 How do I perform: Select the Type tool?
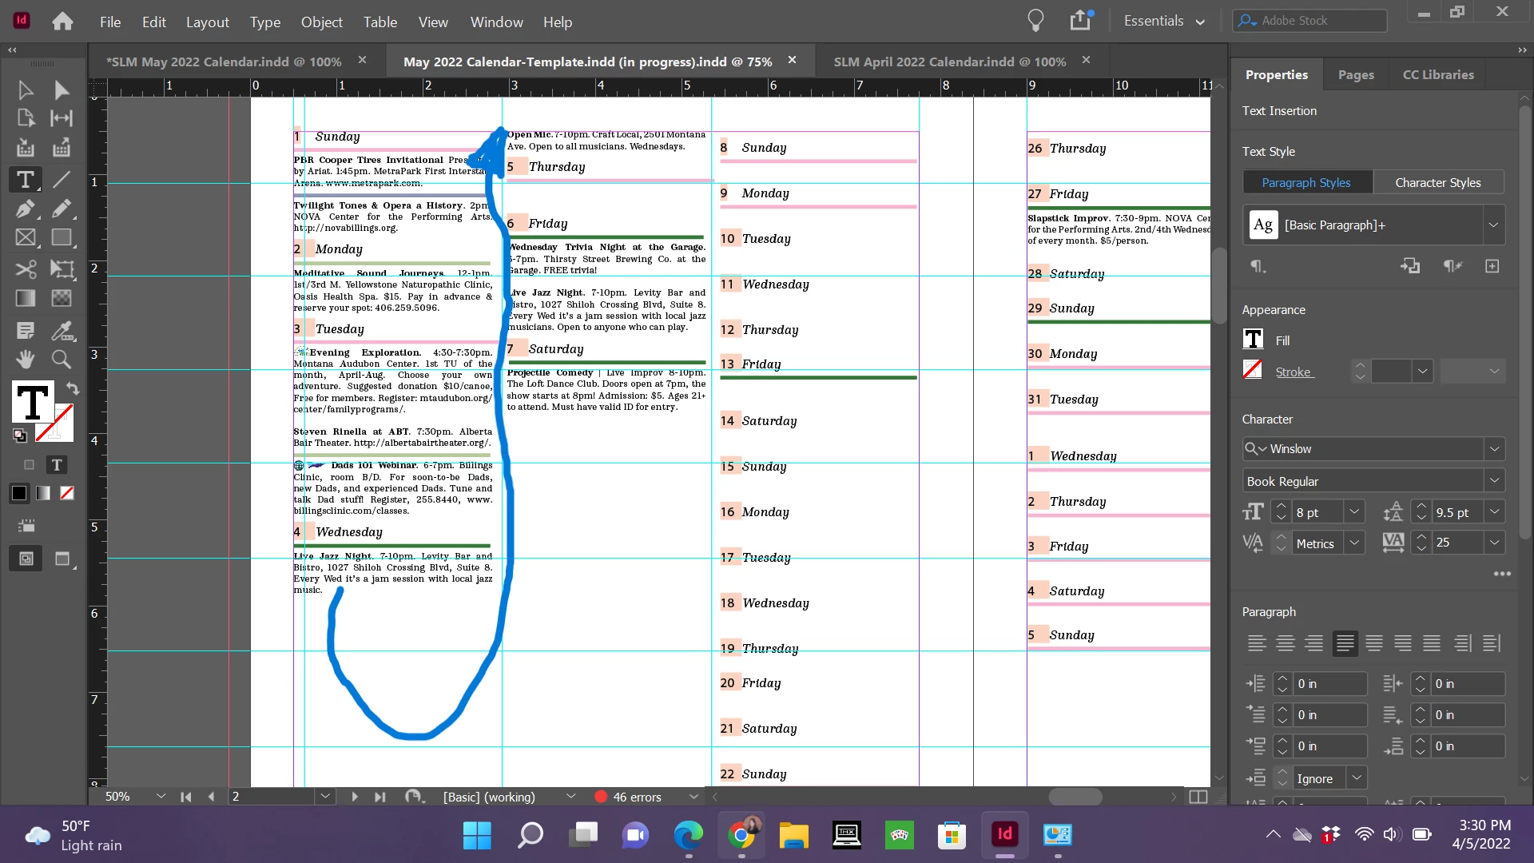26,179
